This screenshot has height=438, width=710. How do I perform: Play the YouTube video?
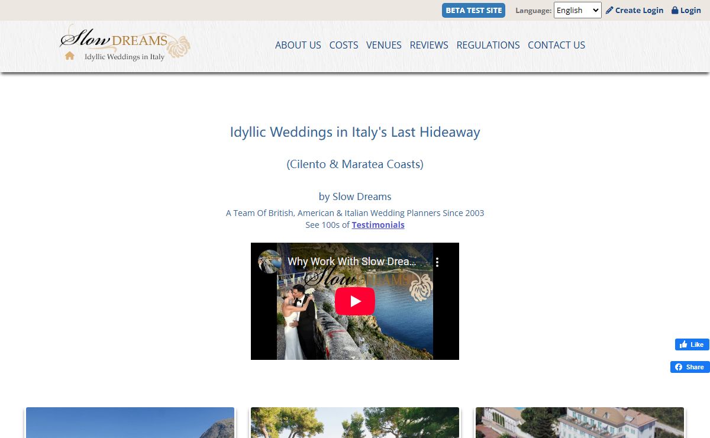tap(355, 301)
